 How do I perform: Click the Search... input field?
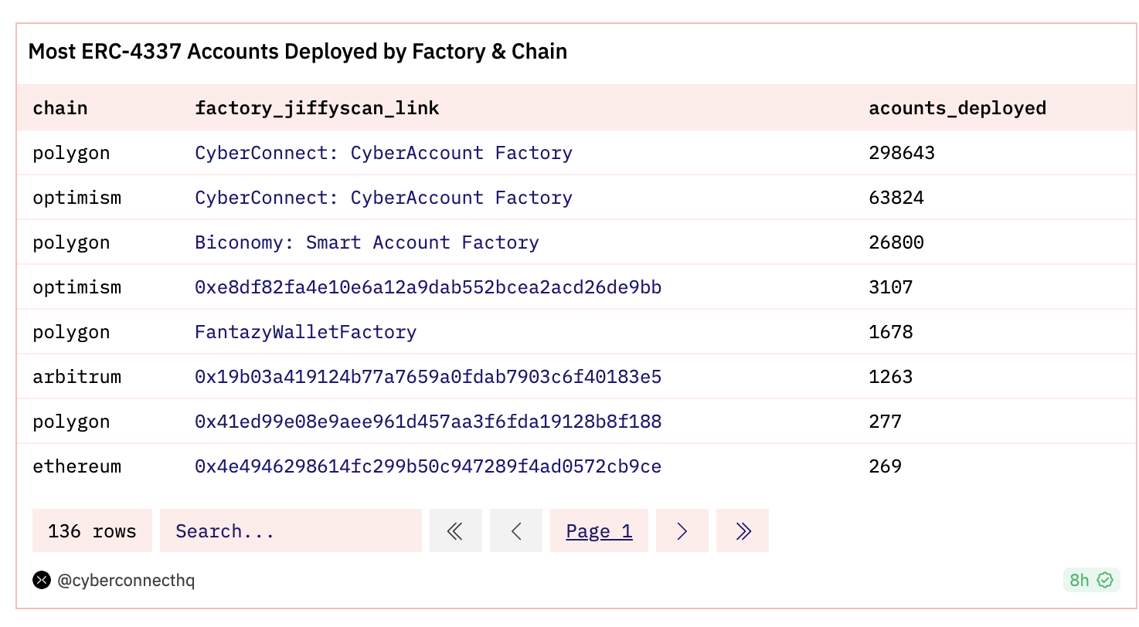coord(291,531)
